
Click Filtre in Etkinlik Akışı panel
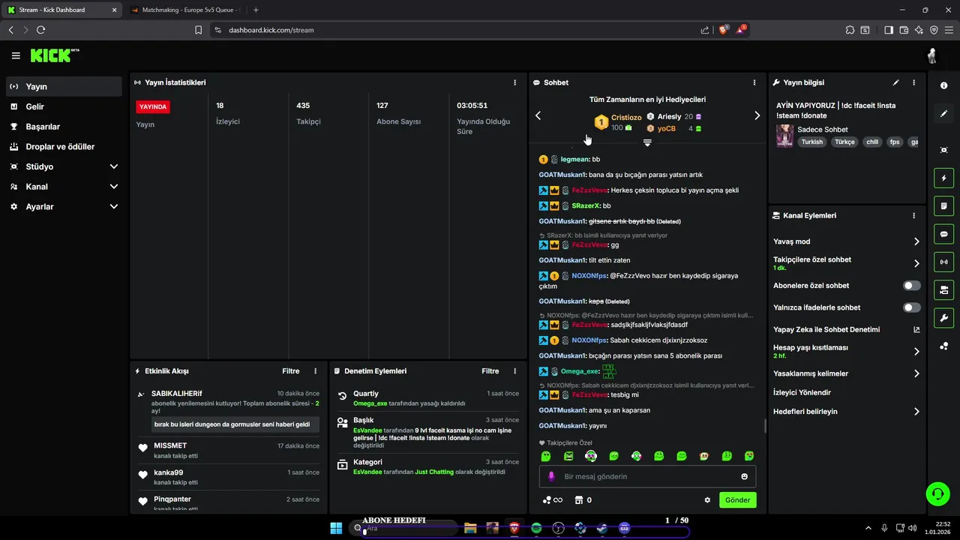click(x=291, y=371)
